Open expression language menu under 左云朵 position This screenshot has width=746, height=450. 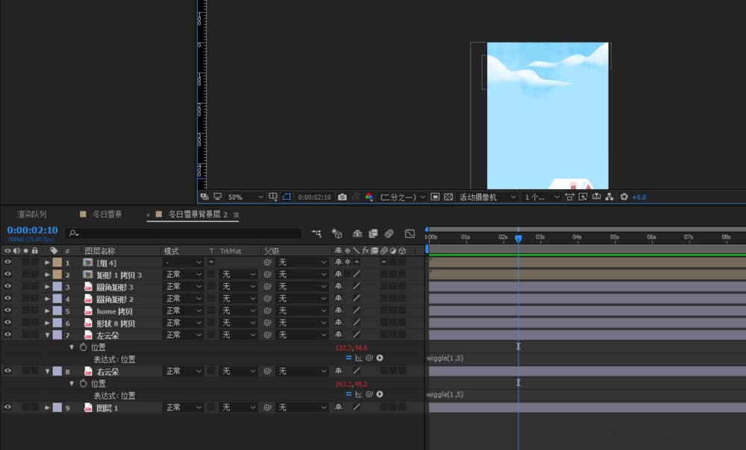380,358
